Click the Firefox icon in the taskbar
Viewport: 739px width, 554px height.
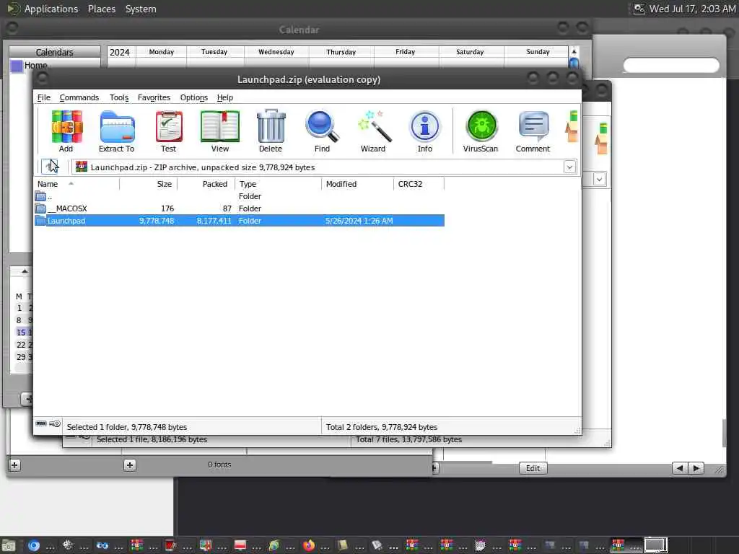click(x=309, y=545)
